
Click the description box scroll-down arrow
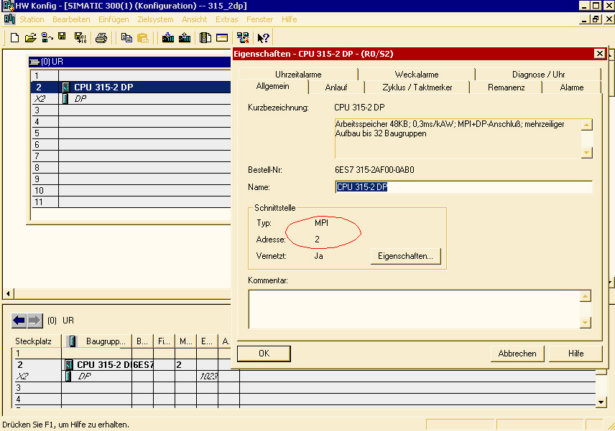(x=586, y=152)
